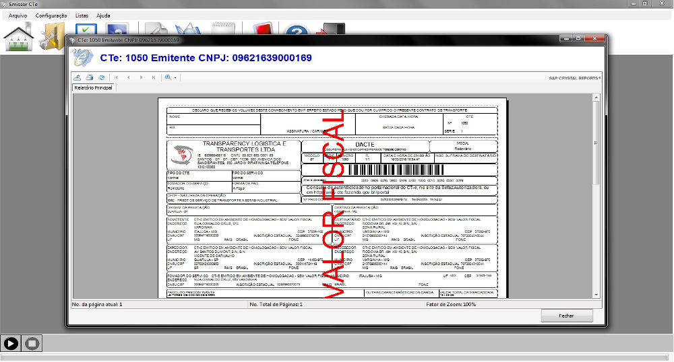Jump to the last report page
674x362 pixels.
tap(153, 78)
